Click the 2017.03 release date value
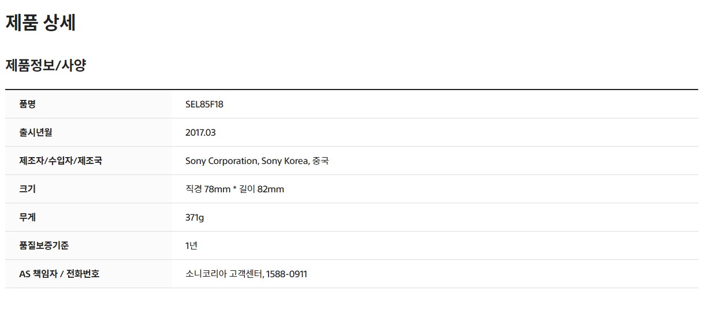 [200, 132]
